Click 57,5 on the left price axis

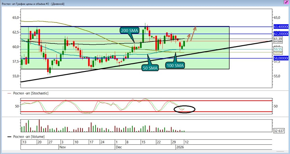[16, 61]
